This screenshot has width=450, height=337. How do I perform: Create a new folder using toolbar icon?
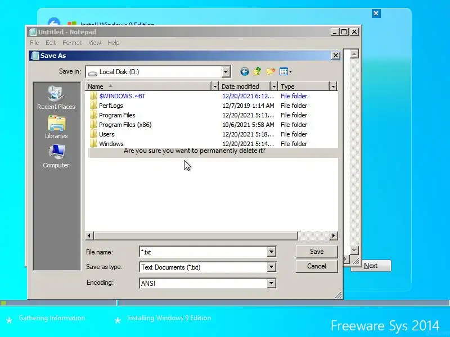(x=271, y=71)
